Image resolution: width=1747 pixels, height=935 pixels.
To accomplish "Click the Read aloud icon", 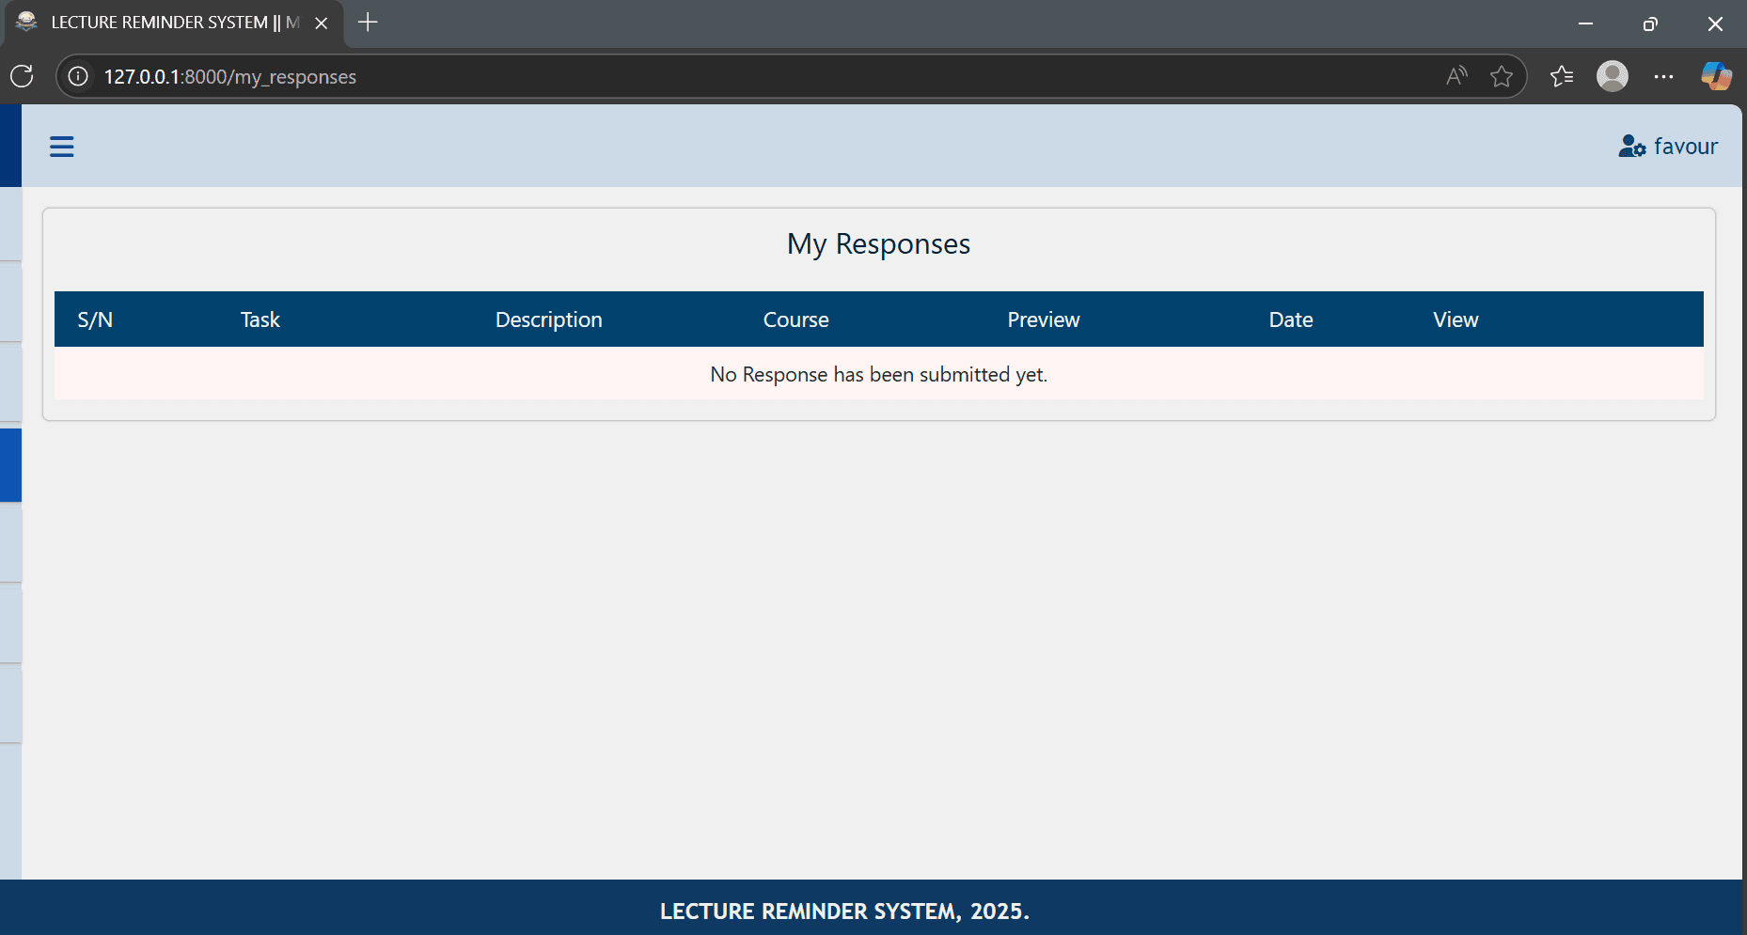I will coord(1456,76).
